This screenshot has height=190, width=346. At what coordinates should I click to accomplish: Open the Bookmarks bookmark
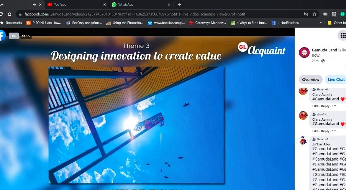pyautogui.click(x=11, y=23)
